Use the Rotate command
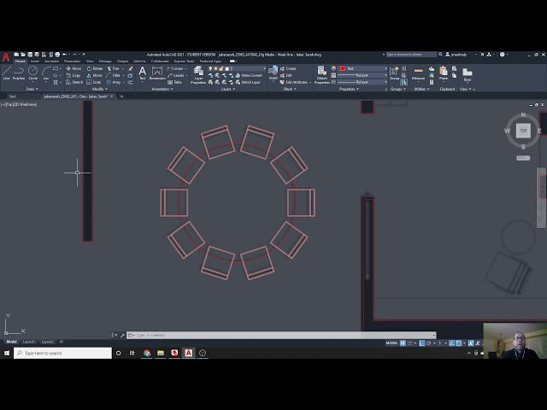The image size is (547, 410). point(95,68)
